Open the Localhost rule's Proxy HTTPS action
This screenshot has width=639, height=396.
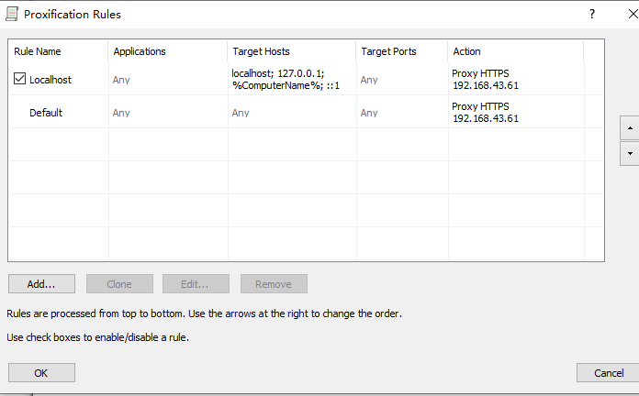[485, 80]
